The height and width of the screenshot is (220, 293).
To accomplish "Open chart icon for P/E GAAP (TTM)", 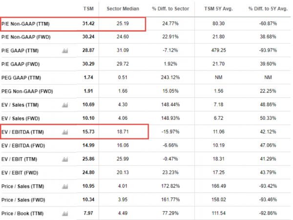I will click(x=65, y=50).
